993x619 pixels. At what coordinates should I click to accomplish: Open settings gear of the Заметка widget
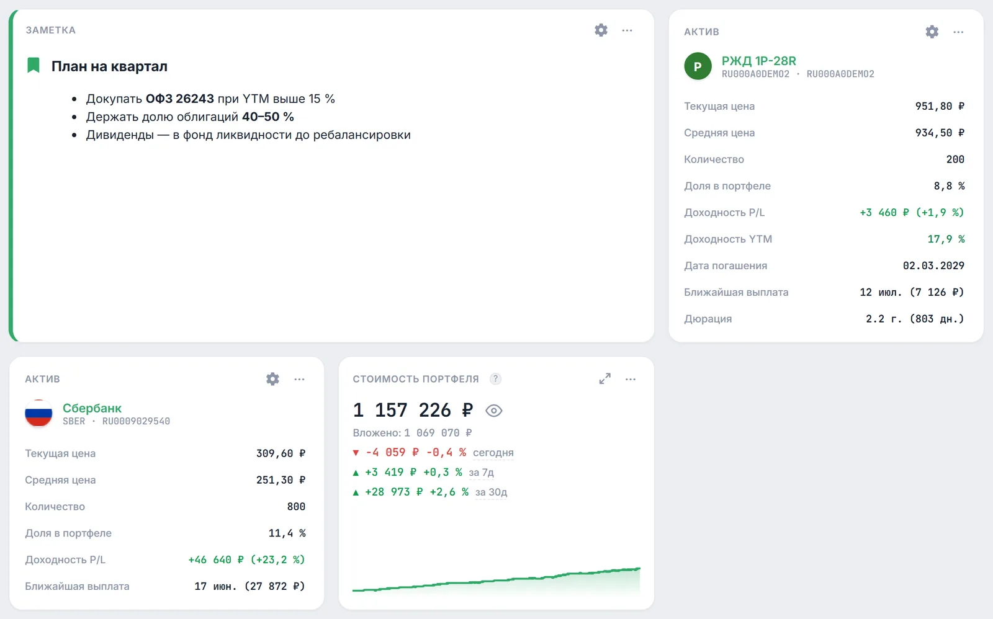pyautogui.click(x=601, y=30)
